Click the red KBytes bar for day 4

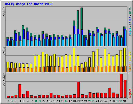point(20,91)
